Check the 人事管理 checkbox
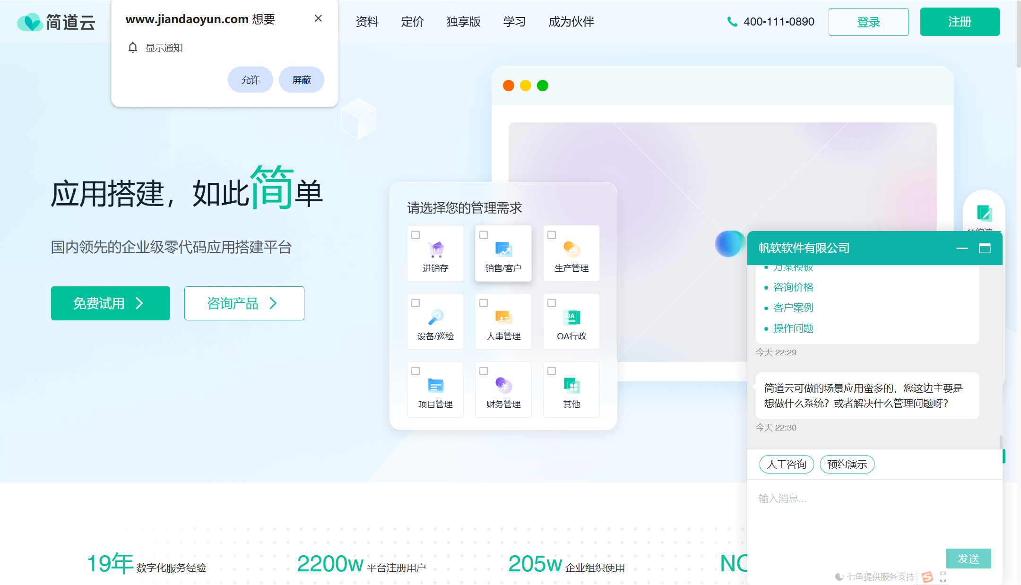 click(484, 303)
